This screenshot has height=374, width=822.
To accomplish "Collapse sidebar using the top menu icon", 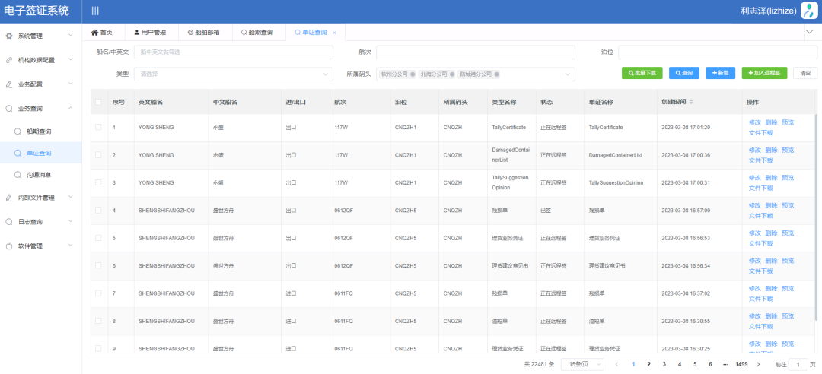I will (x=95, y=11).
